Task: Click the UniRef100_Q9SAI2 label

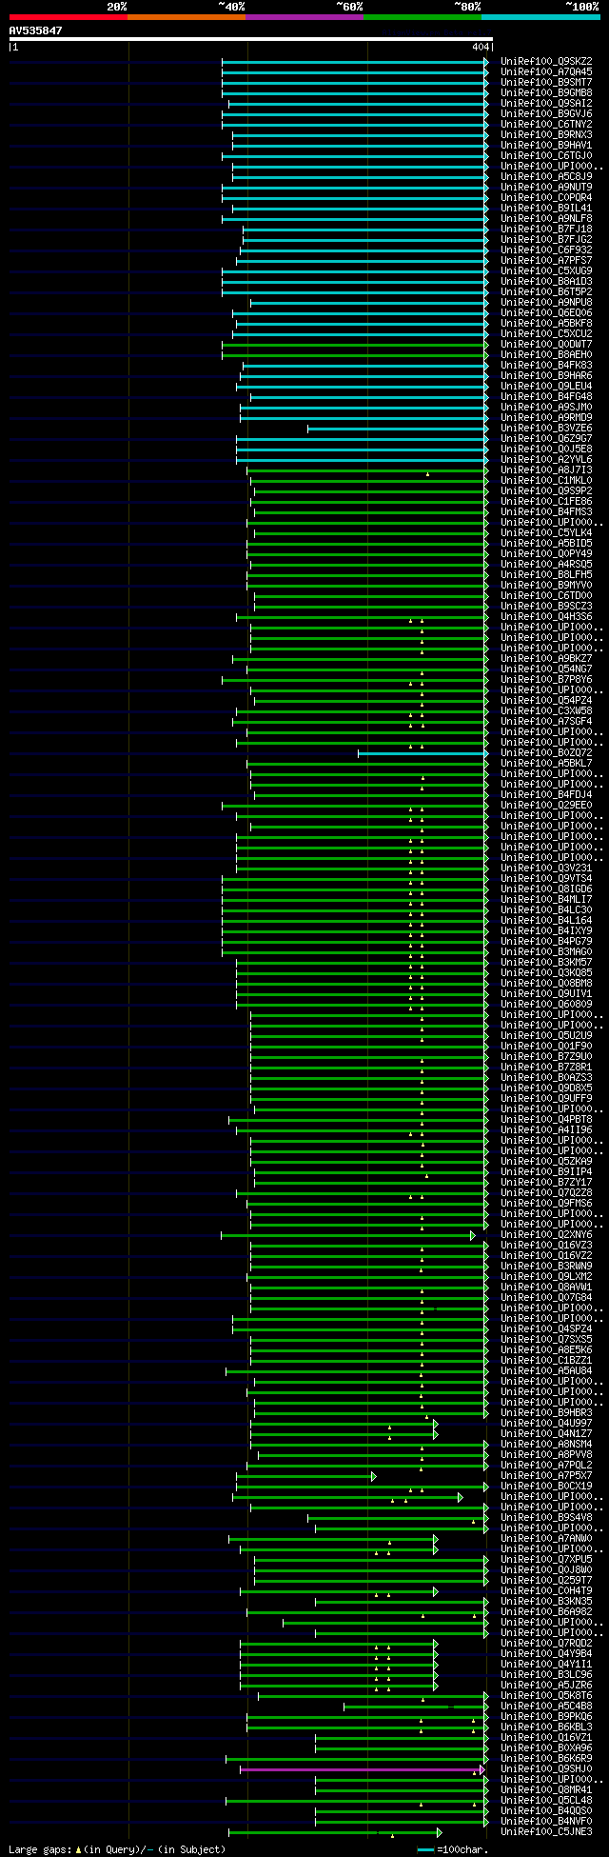Action: click(x=546, y=104)
